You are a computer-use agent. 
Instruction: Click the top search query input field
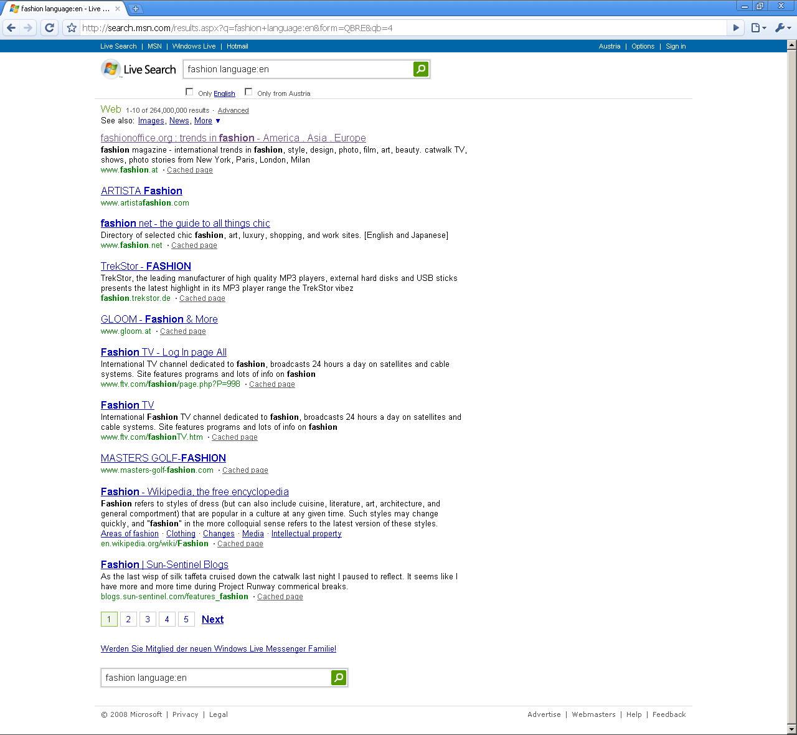(x=298, y=69)
